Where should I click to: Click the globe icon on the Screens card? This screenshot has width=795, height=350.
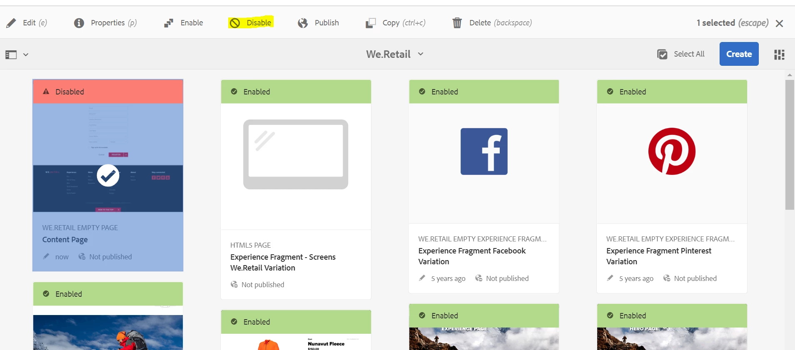(234, 284)
